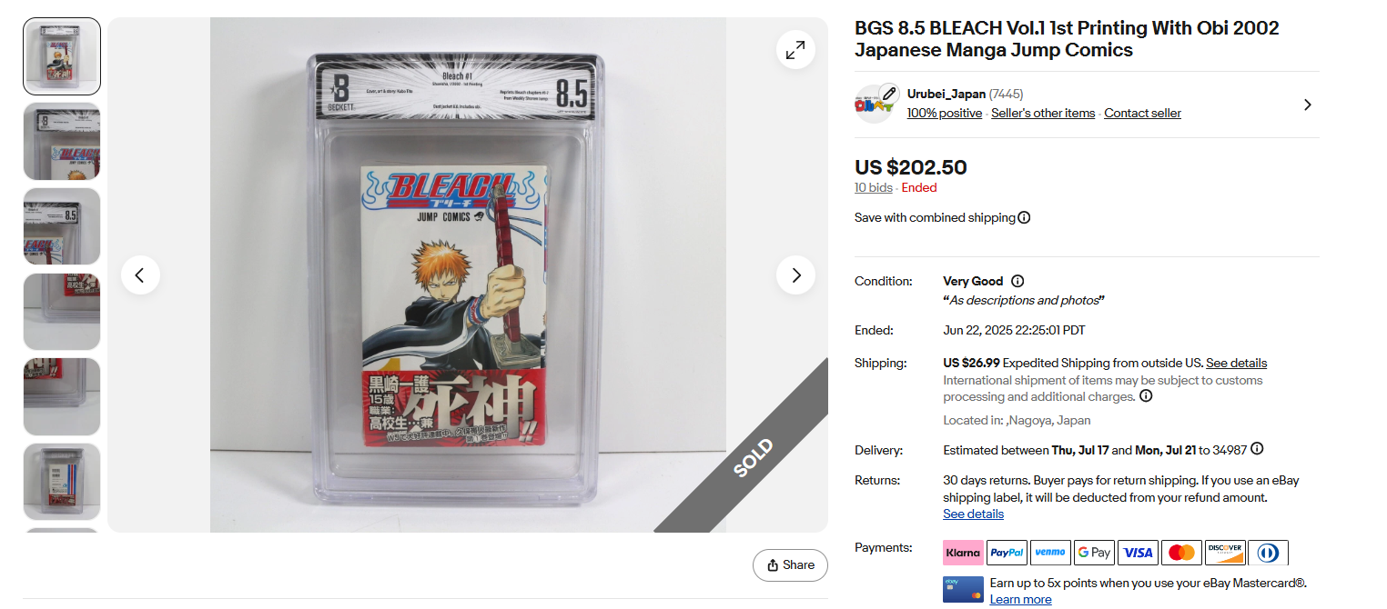Click the combined shipping info icon

[x=1024, y=217]
